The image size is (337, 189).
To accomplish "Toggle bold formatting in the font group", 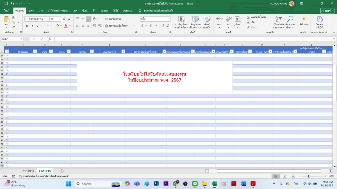I will click(27, 26).
